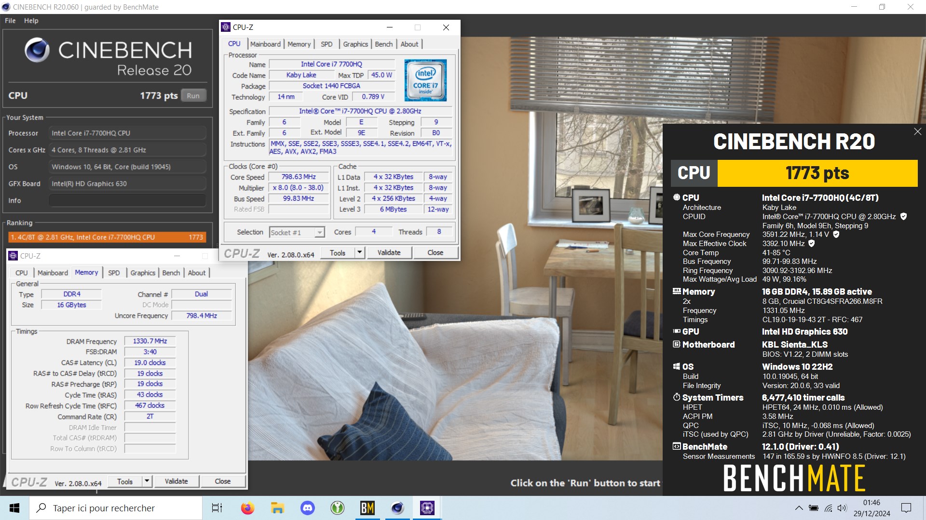The width and height of the screenshot is (926, 520).
Task: Select CPU tab in CPU-Z Memory window
Action: point(21,273)
